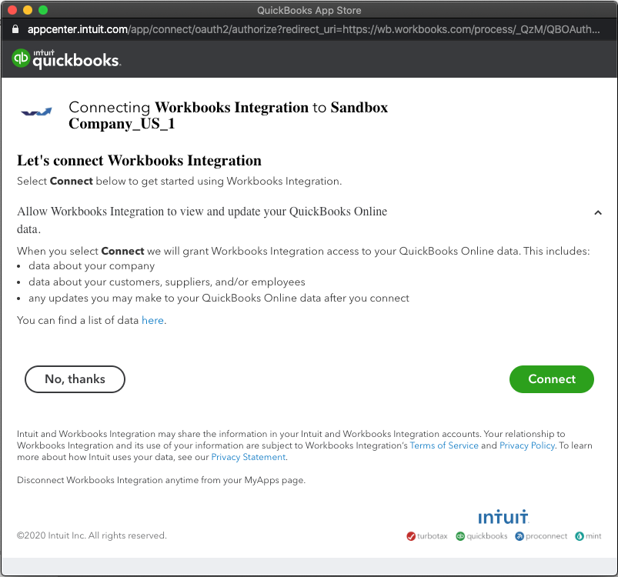618x577 pixels.
Task: Click the 'data about your company' bullet
Action: tap(92, 266)
